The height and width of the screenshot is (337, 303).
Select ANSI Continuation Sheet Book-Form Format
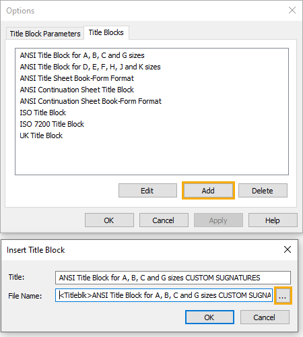click(x=91, y=101)
